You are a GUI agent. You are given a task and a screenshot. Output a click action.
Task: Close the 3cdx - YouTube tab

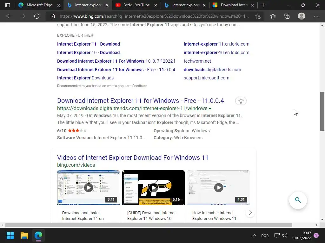click(x=156, y=5)
